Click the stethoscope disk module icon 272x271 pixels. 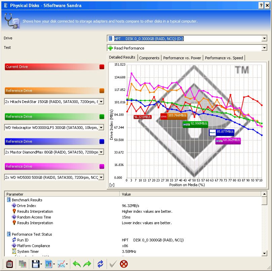(x=12, y=21)
